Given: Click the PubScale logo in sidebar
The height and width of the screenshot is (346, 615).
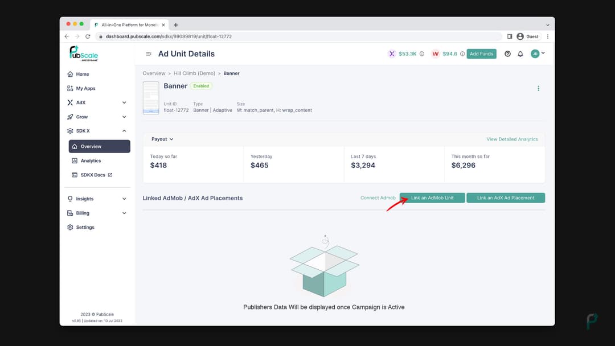Looking at the screenshot, I should (x=84, y=53).
